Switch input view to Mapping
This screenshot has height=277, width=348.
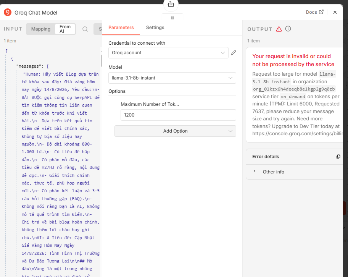point(40,29)
